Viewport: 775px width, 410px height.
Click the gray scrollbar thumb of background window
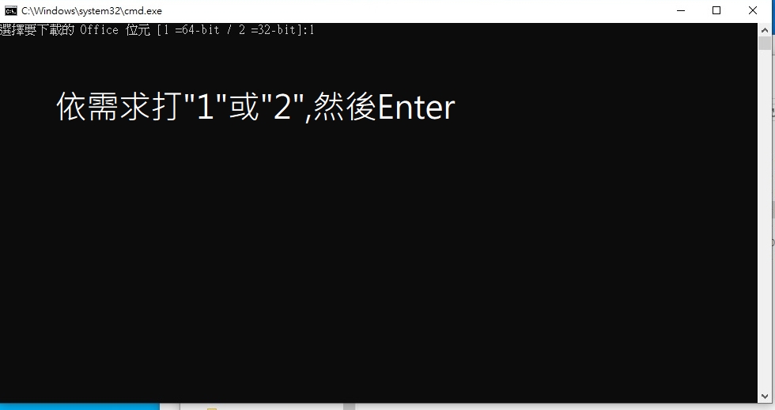tap(350, 407)
